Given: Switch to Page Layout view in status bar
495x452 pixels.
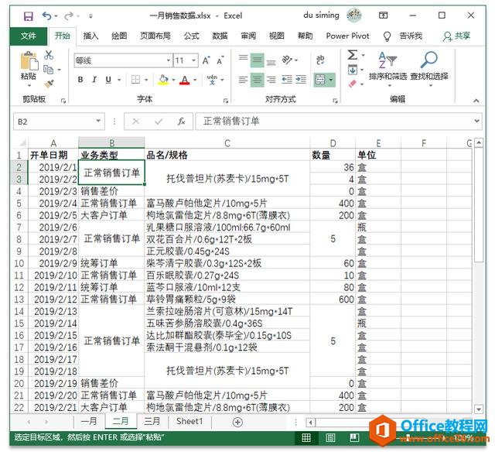Looking at the screenshot, I should tap(330, 438).
